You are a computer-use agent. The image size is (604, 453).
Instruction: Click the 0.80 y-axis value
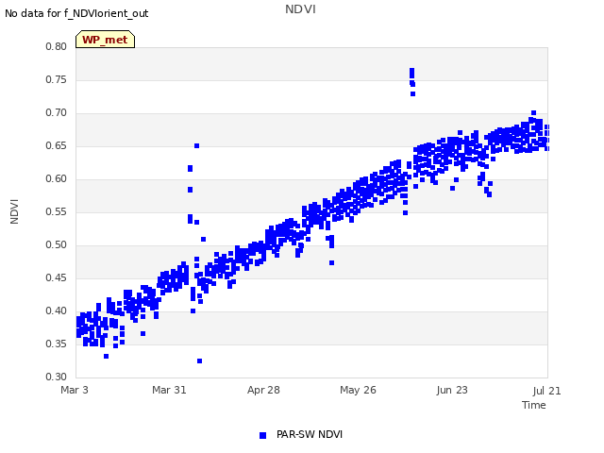tap(57, 46)
